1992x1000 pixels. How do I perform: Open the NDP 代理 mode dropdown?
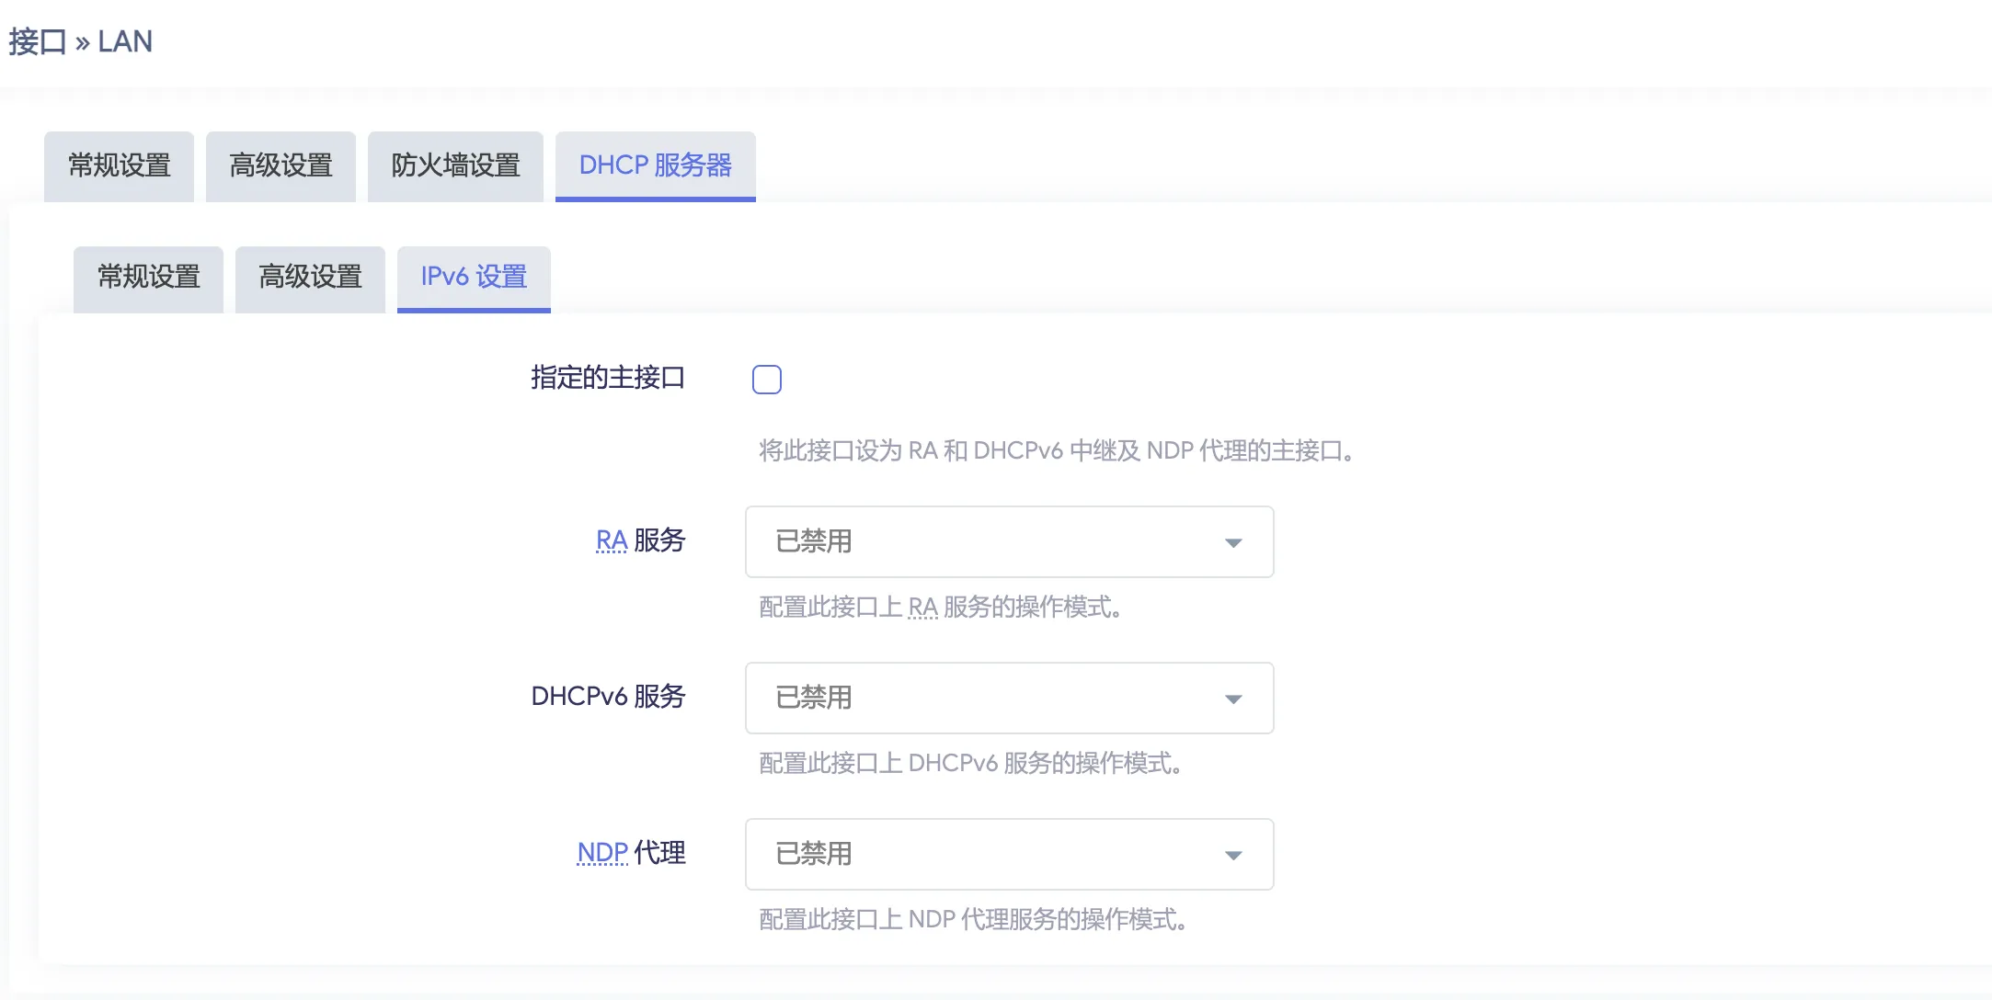click(1009, 854)
